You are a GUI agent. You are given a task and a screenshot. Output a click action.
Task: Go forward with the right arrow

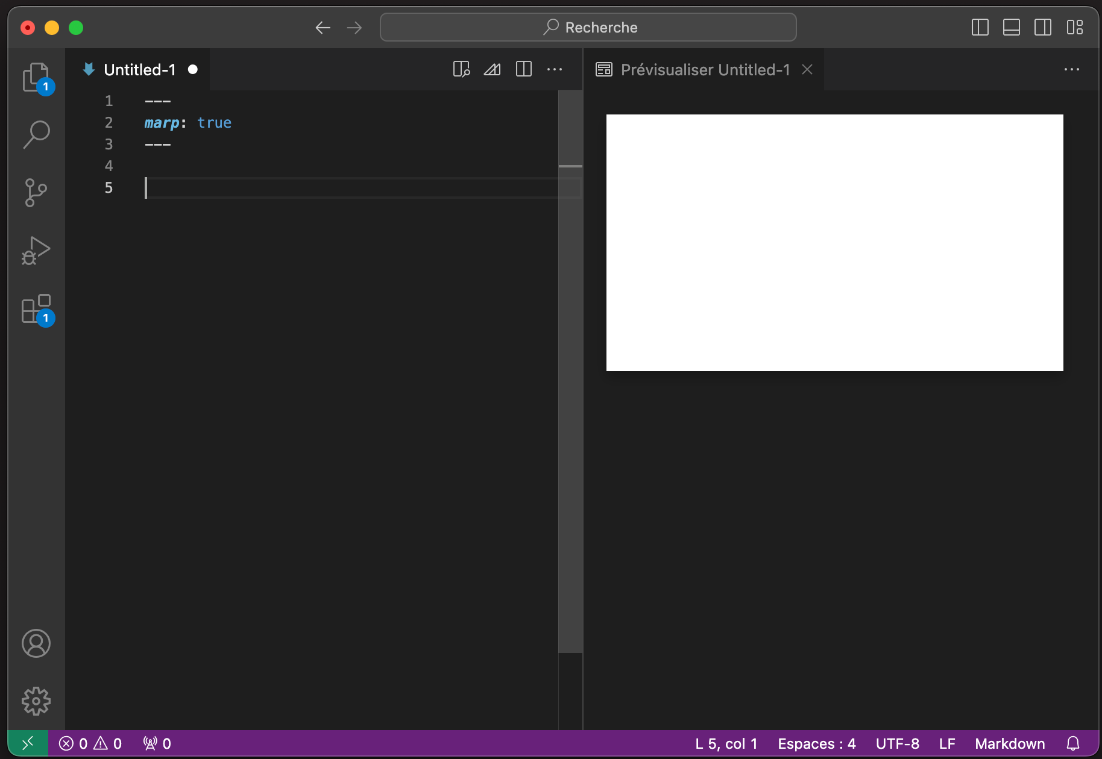[x=354, y=28]
